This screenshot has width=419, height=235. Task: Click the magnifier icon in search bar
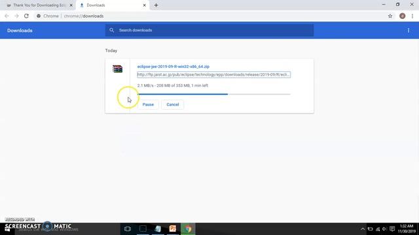tap(112, 31)
